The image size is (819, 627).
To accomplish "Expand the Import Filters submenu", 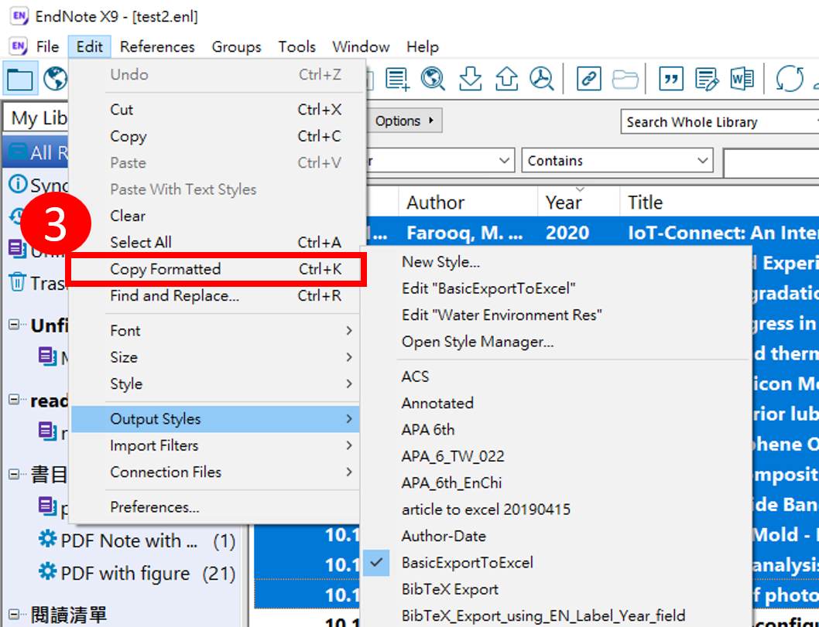I will [216, 445].
